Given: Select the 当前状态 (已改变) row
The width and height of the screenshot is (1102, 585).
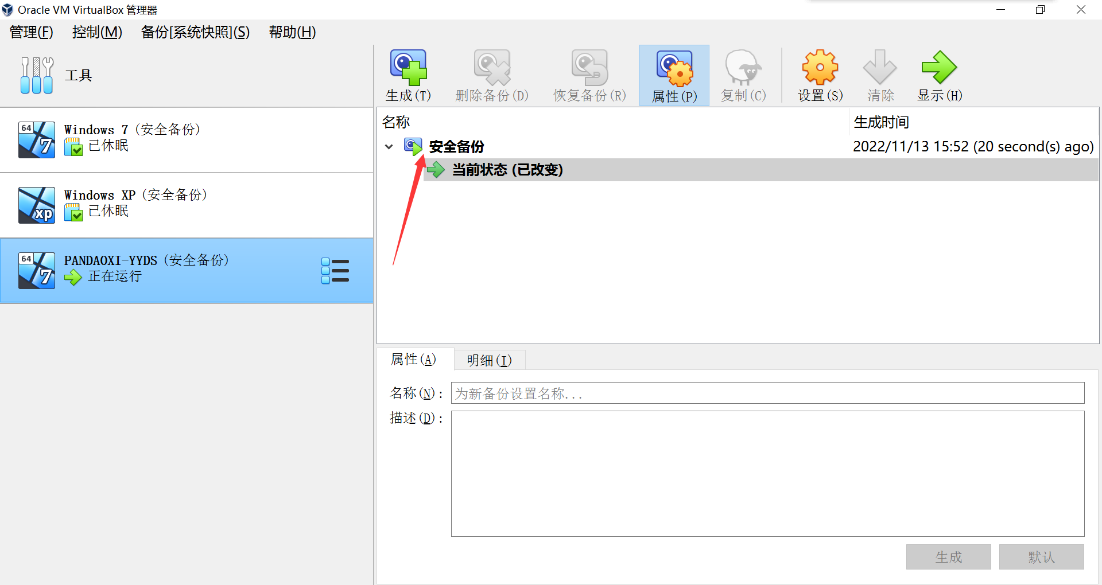Looking at the screenshot, I should (761, 170).
